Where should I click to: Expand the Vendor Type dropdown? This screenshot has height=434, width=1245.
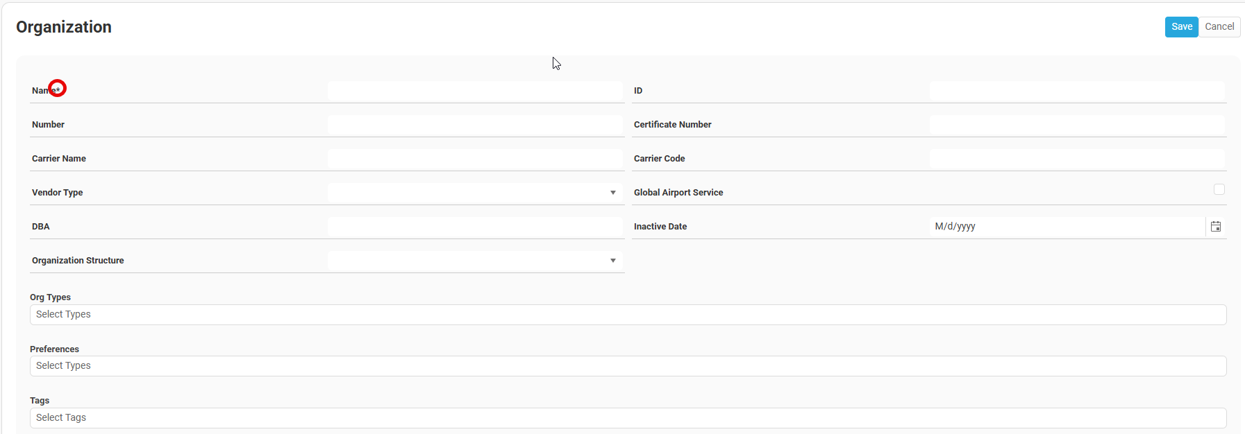pos(613,193)
